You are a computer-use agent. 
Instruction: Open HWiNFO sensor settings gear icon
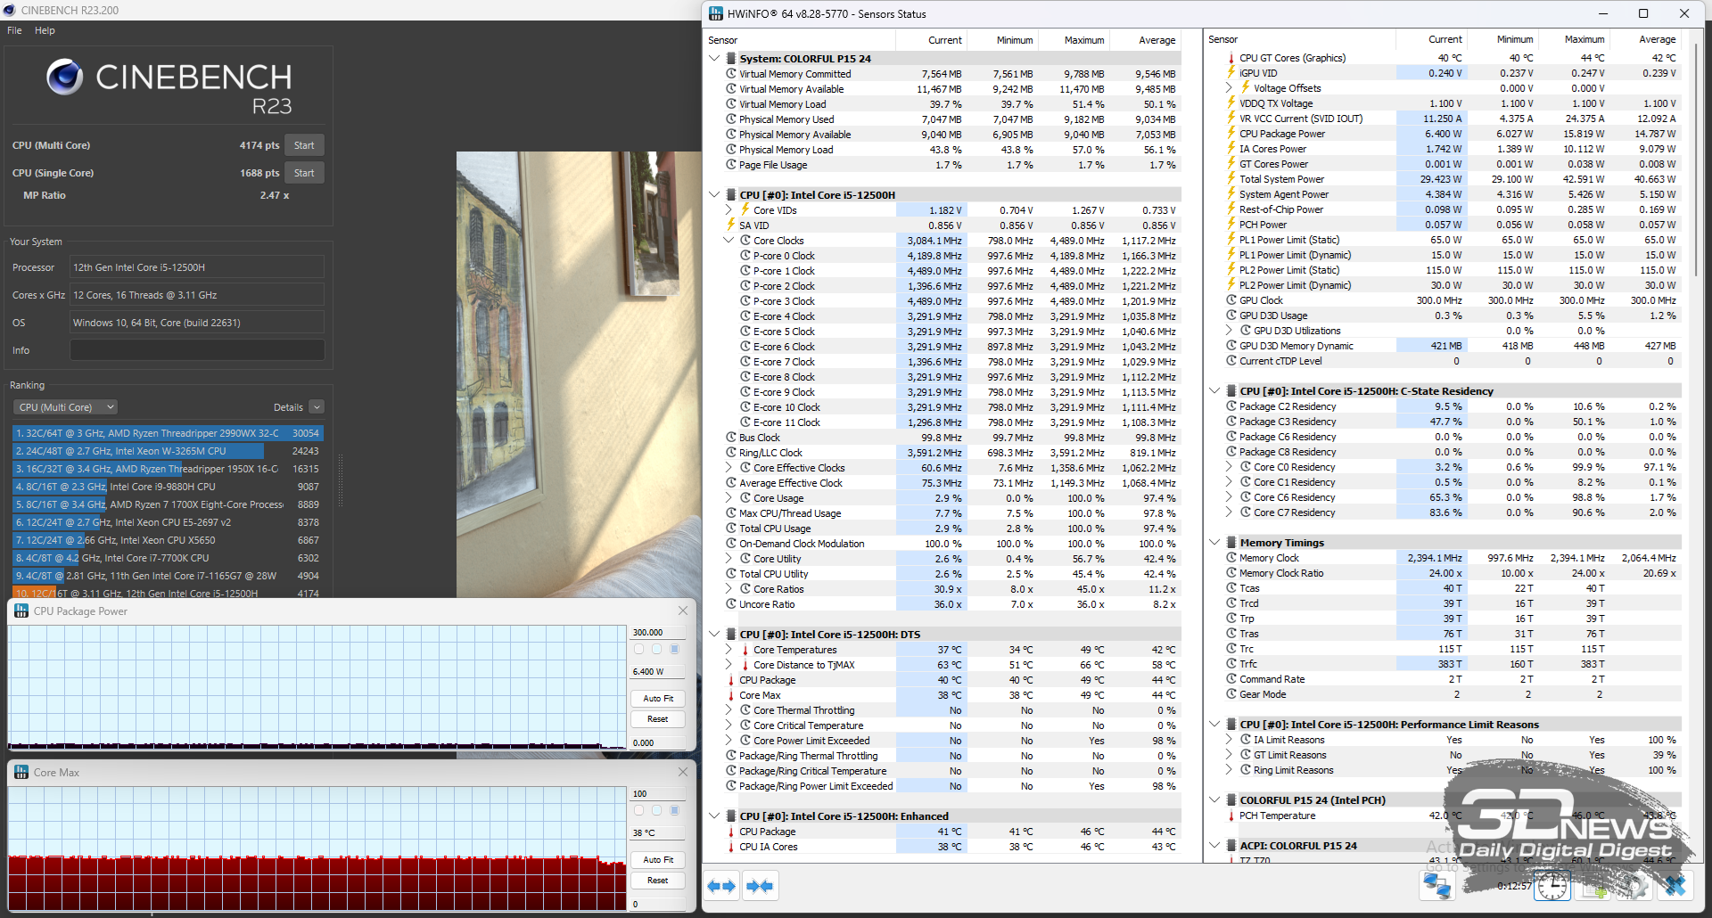click(1637, 885)
